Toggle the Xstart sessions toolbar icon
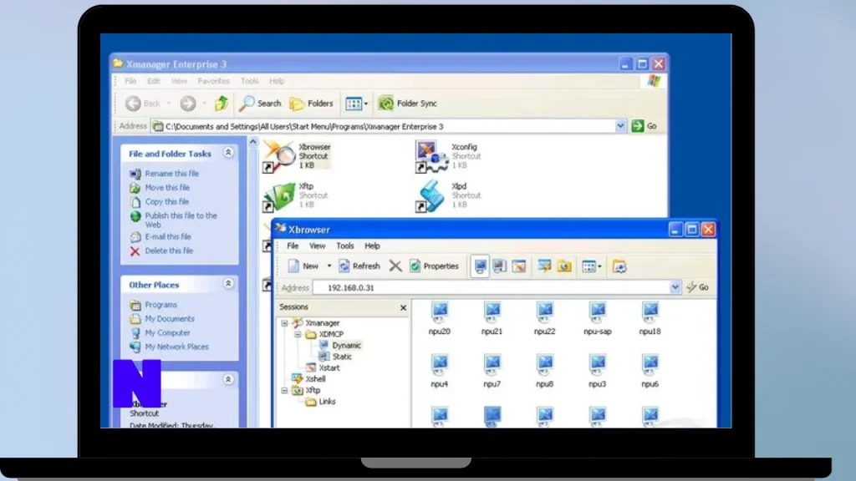856x481 pixels. pos(518,266)
